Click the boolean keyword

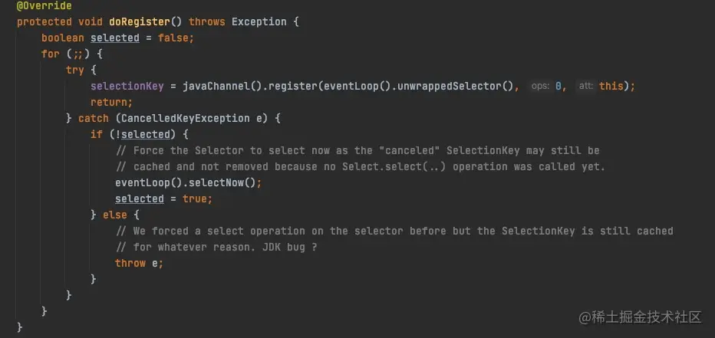click(x=63, y=38)
